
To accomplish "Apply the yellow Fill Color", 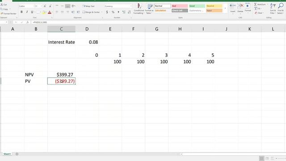I will (x=44, y=12).
